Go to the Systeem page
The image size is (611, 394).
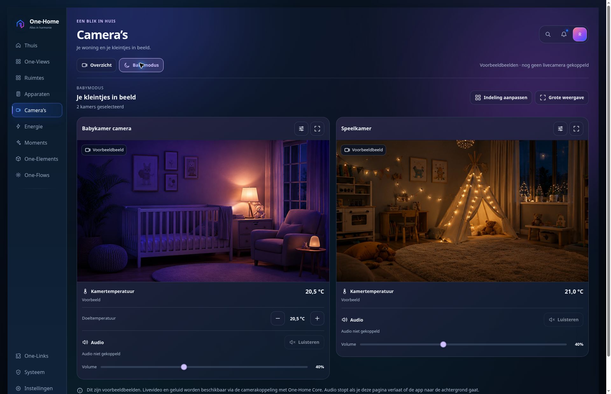[37, 372]
